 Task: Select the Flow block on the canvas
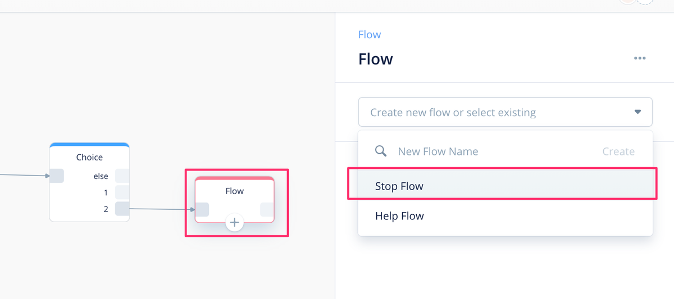[x=235, y=200]
